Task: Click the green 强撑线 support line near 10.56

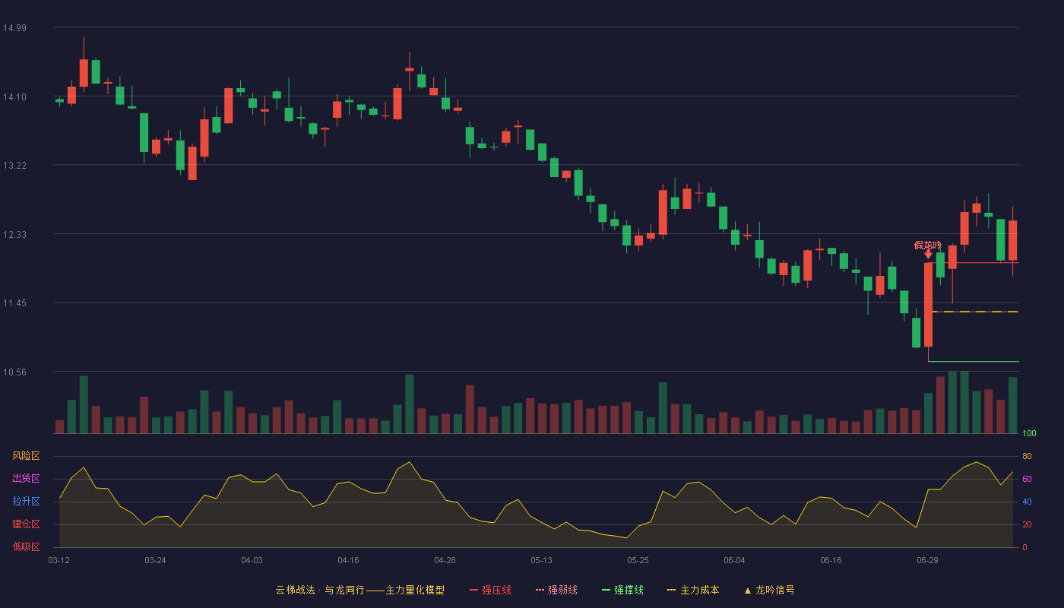Action: click(x=973, y=362)
